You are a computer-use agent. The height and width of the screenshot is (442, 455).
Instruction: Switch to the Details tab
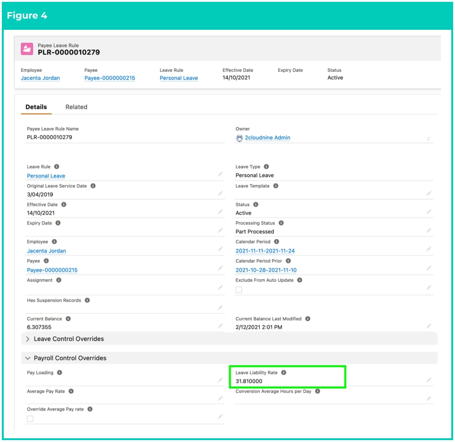click(x=36, y=107)
